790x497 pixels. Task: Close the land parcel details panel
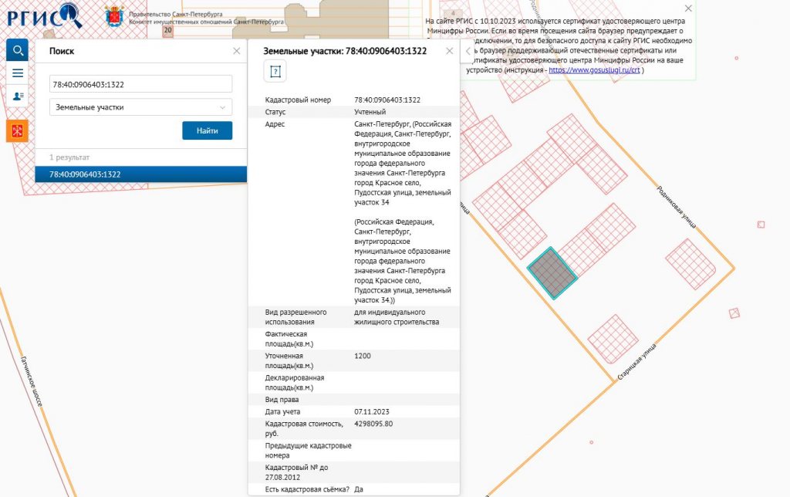tap(450, 51)
